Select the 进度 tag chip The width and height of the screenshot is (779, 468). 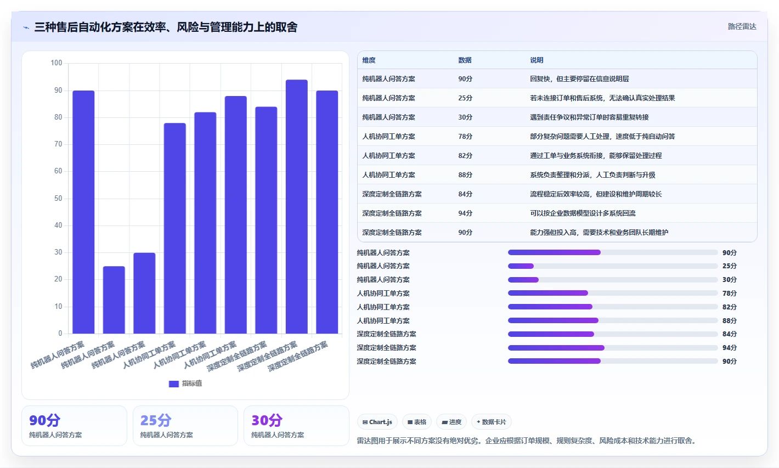[451, 422]
